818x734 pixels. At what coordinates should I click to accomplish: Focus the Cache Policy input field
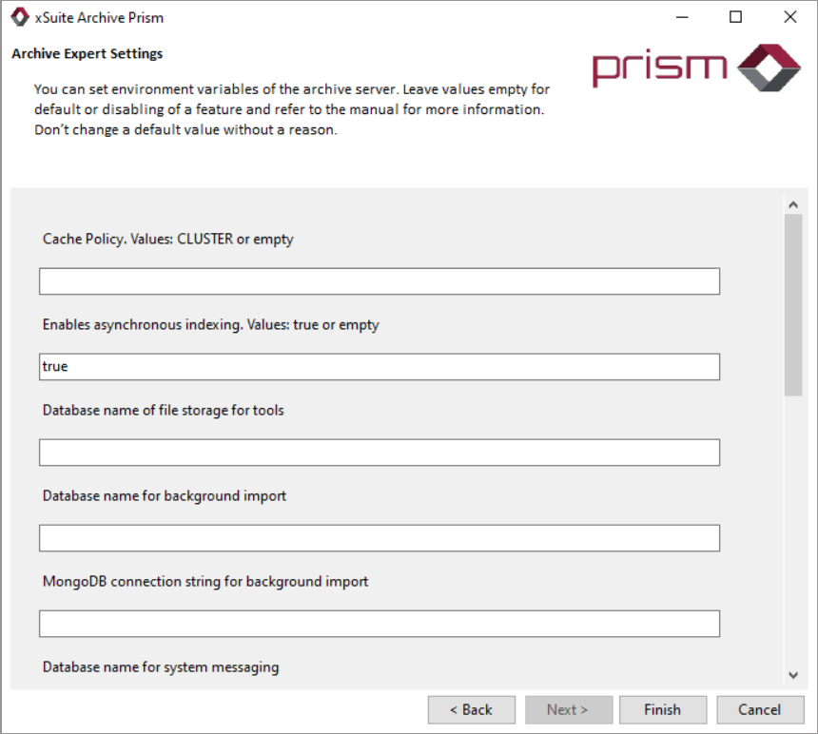[379, 281]
